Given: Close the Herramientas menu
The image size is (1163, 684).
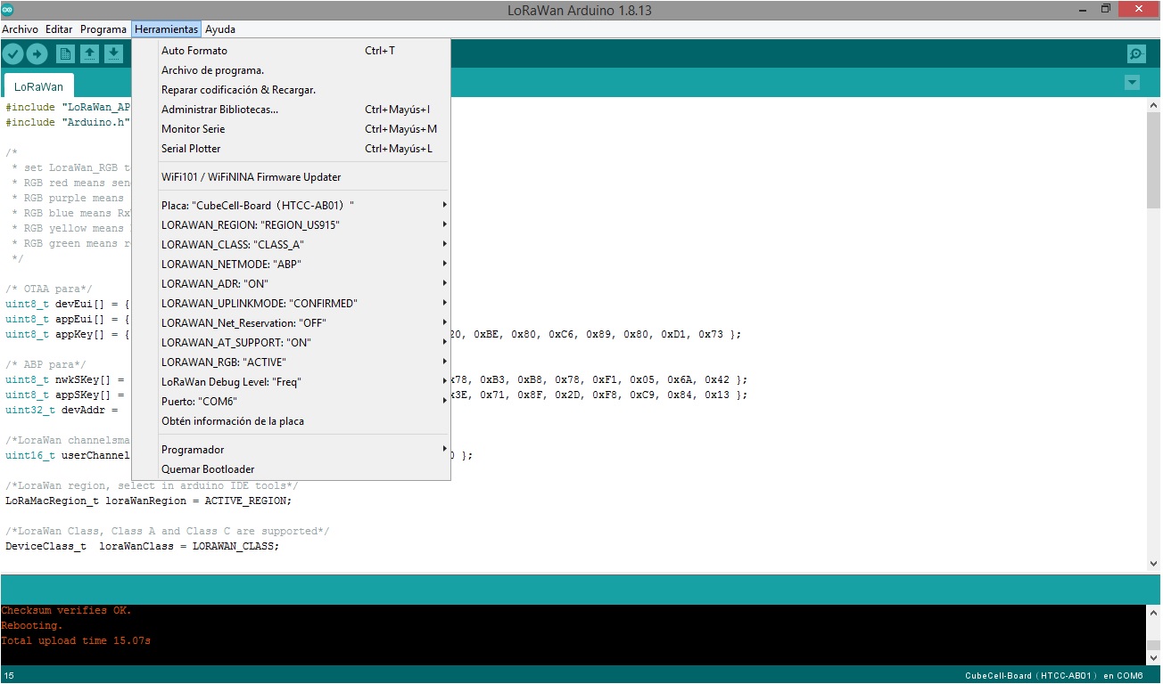Looking at the screenshot, I should tap(167, 29).
